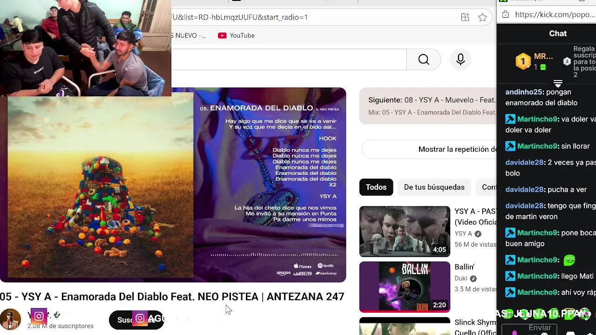Click Slinck Shym video thumbnail
This screenshot has height=335, width=596.
click(405, 326)
